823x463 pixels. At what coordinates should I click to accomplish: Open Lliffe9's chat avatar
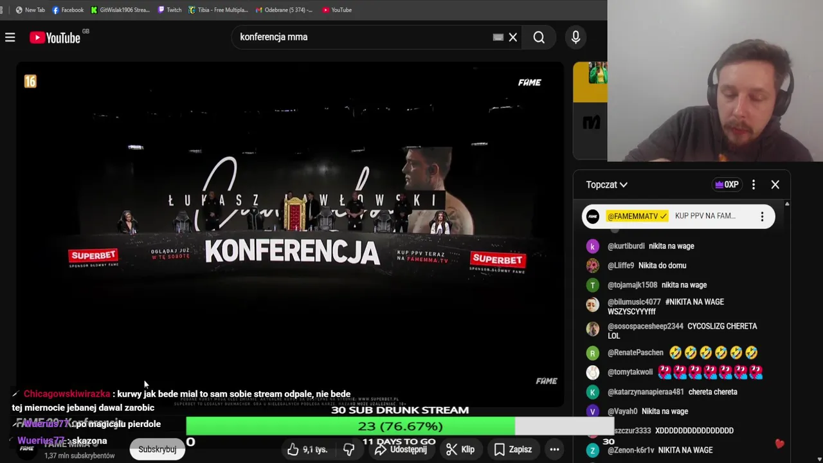[x=593, y=266]
